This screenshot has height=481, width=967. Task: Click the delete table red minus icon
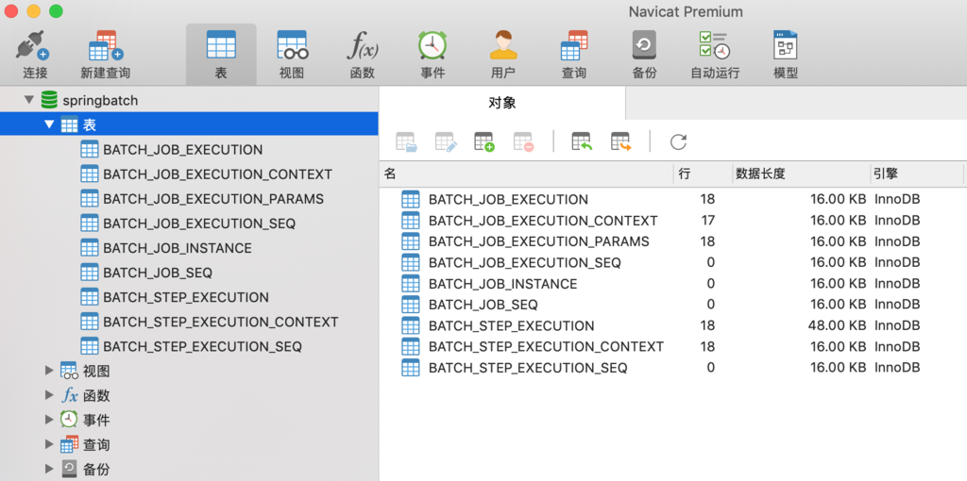(x=523, y=141)
